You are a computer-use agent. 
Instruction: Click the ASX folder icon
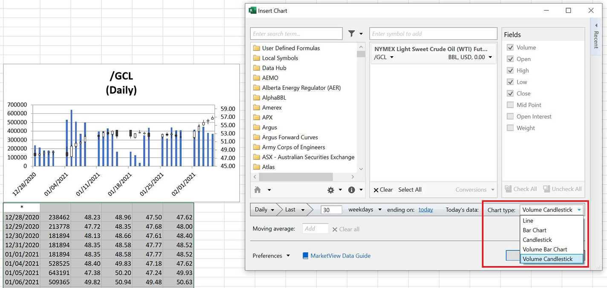coord(257,157)
